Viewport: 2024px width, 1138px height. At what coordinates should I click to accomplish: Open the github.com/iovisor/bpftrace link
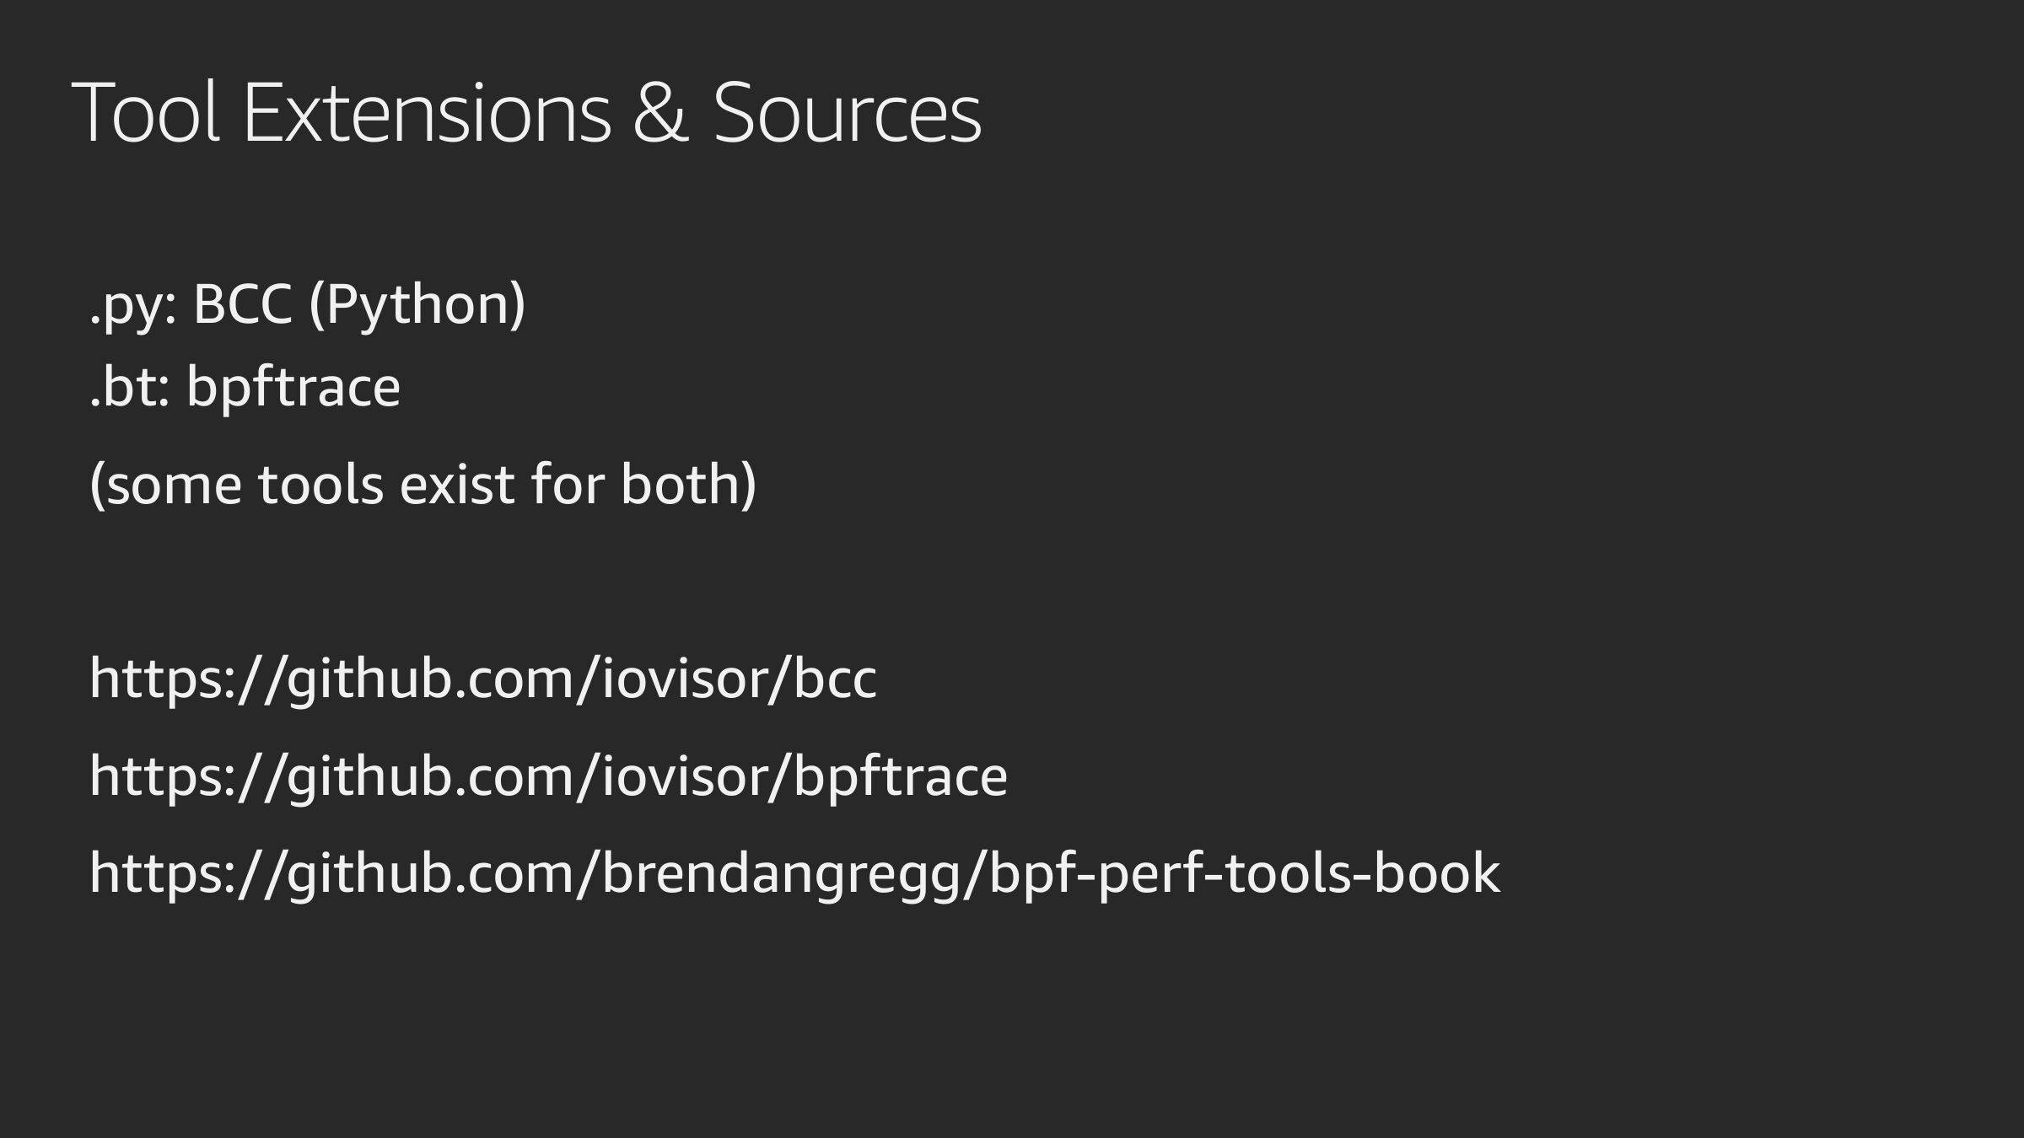pyautogui.click(x=548, y=776)
